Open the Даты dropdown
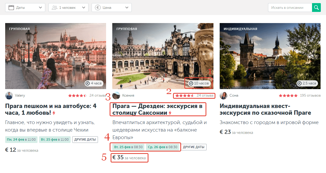This screenshot has width=326, height=173. coord(40,8)
